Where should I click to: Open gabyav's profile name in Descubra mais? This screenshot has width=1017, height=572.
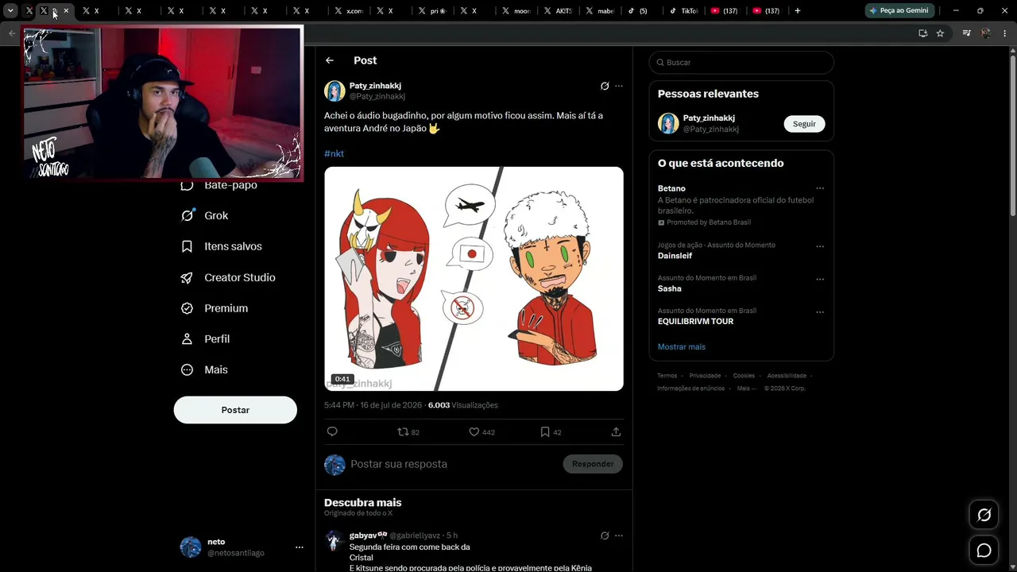(368, 535)
